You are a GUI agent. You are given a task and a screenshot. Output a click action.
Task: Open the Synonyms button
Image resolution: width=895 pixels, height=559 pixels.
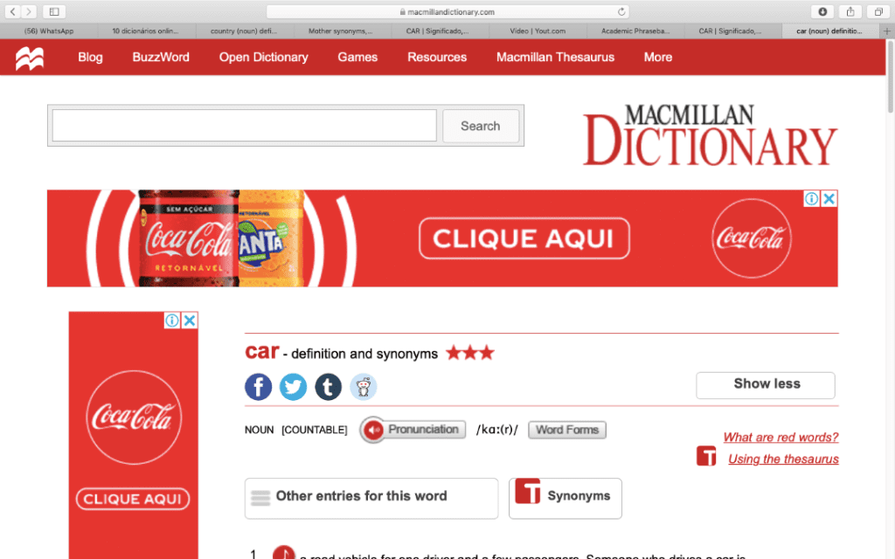[565, 497]
